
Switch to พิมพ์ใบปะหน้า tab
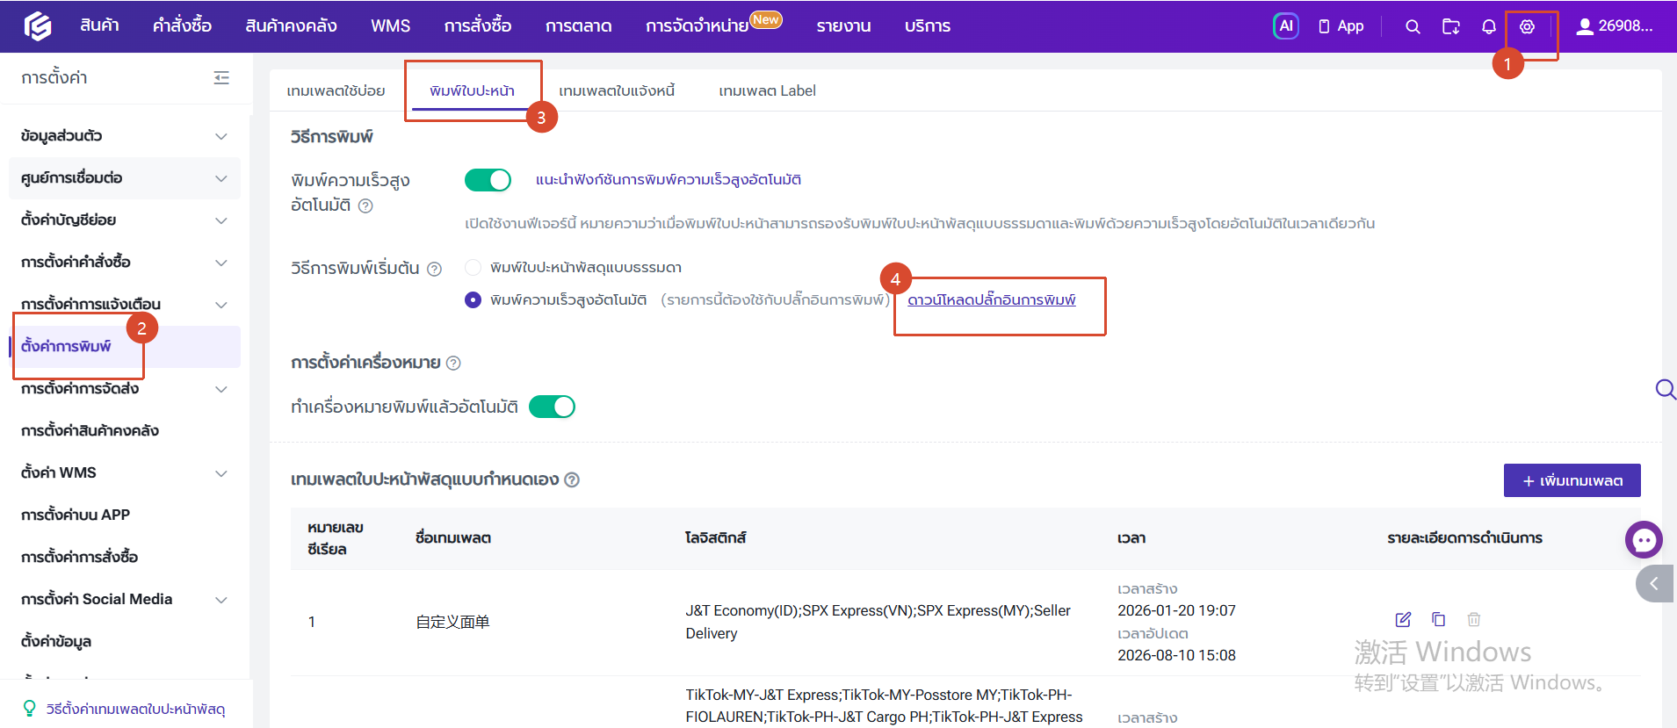[x=472, y=90]
